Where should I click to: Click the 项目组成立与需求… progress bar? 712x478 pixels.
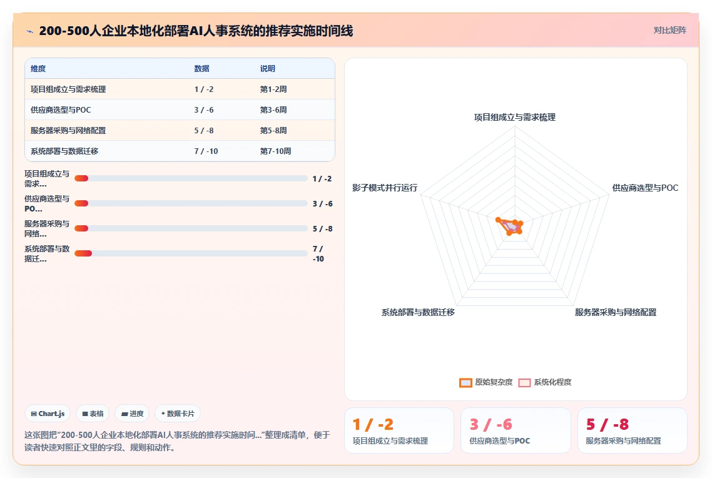[x=191, y=178]
